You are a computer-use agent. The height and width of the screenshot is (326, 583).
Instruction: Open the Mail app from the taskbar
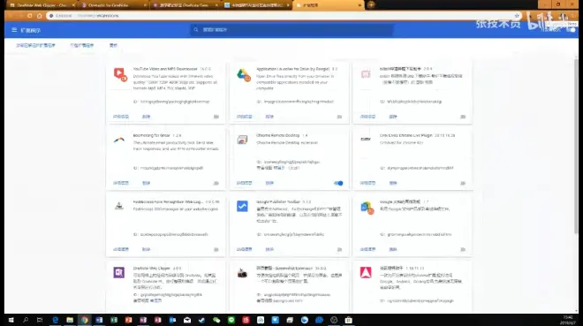pos(187,320)
